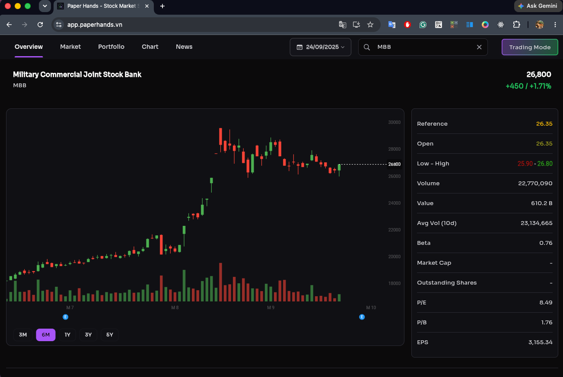Reload the Paper Hands page
The width and height of the screenshot is (563, 377).
[x=40, y=25]
